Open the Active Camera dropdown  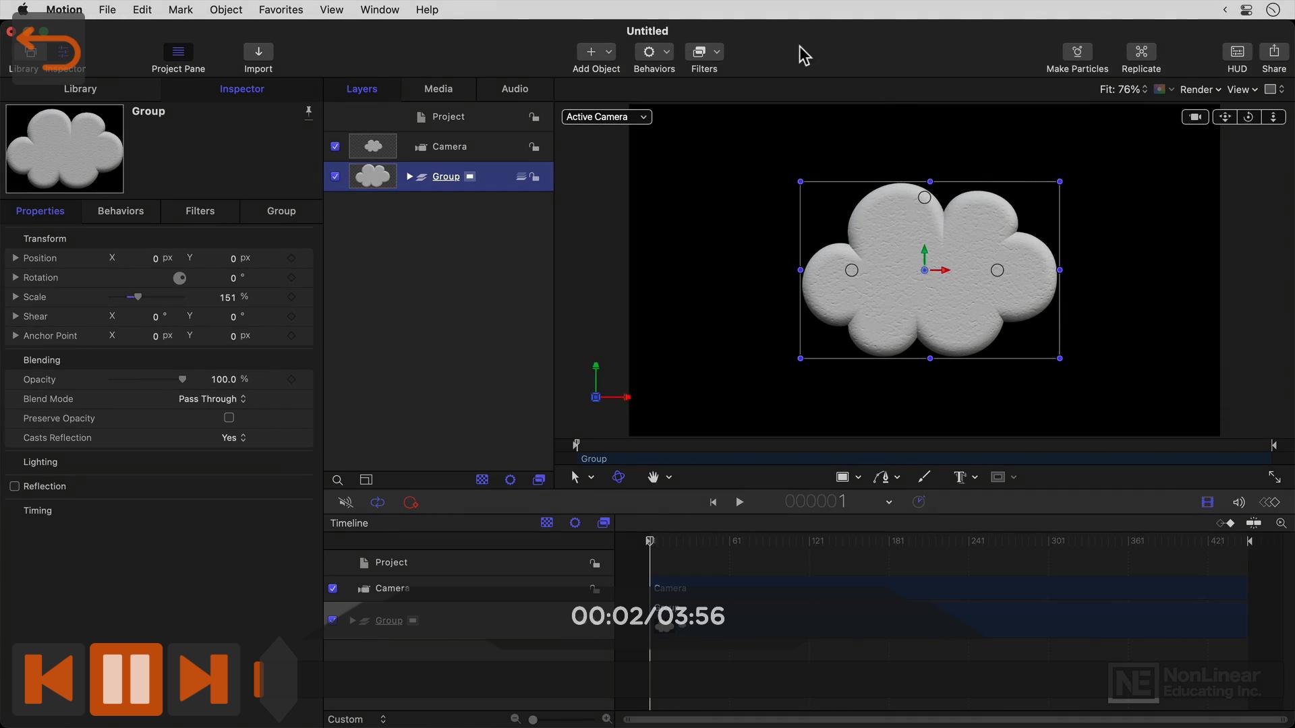[606, 117]
